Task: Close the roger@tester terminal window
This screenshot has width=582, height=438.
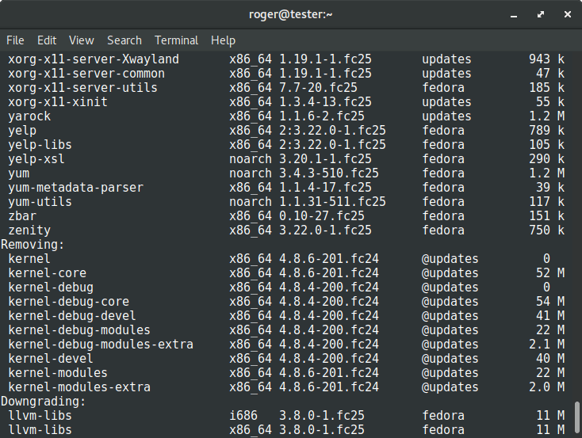Action: pos(568,14)
